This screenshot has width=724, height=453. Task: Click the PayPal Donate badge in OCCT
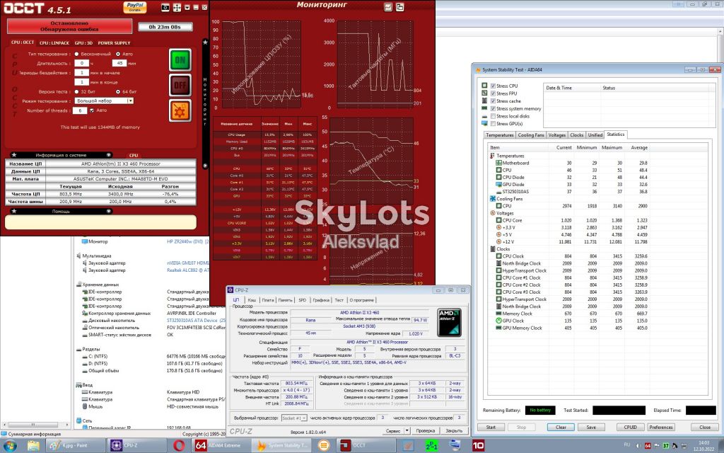[x=135, y=6]
